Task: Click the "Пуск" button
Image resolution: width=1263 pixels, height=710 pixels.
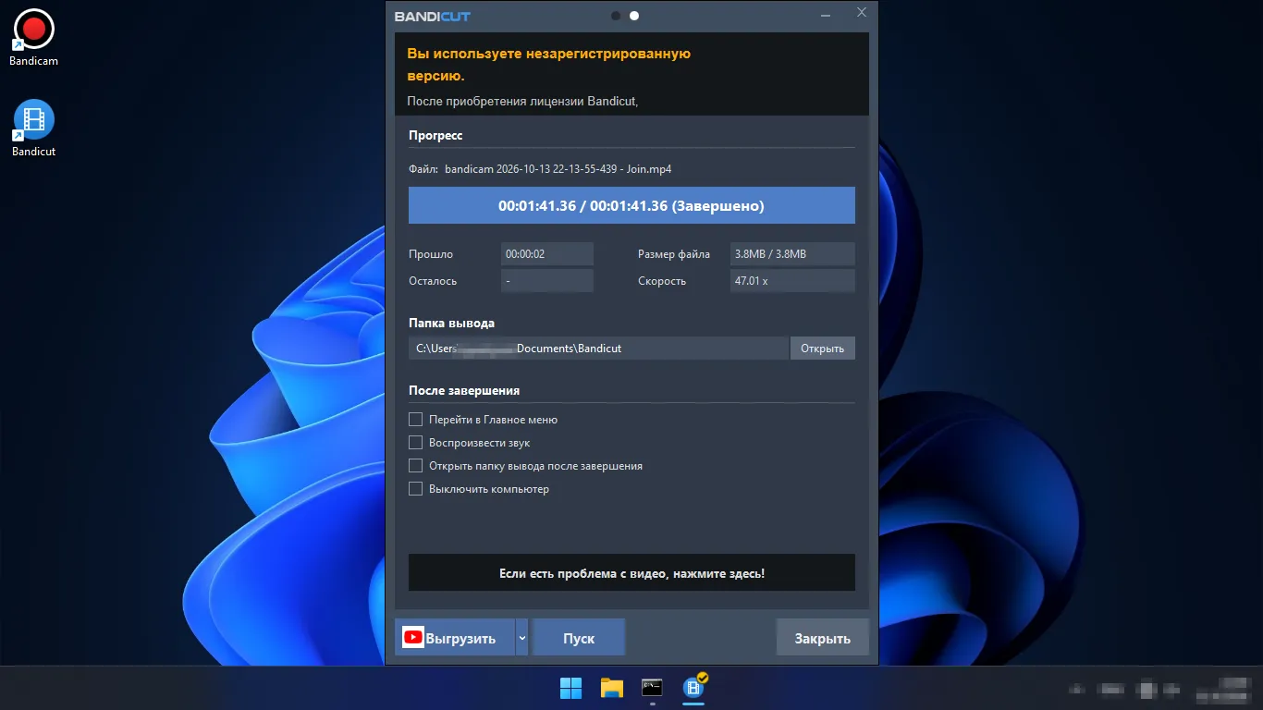Action: [579, 638]
